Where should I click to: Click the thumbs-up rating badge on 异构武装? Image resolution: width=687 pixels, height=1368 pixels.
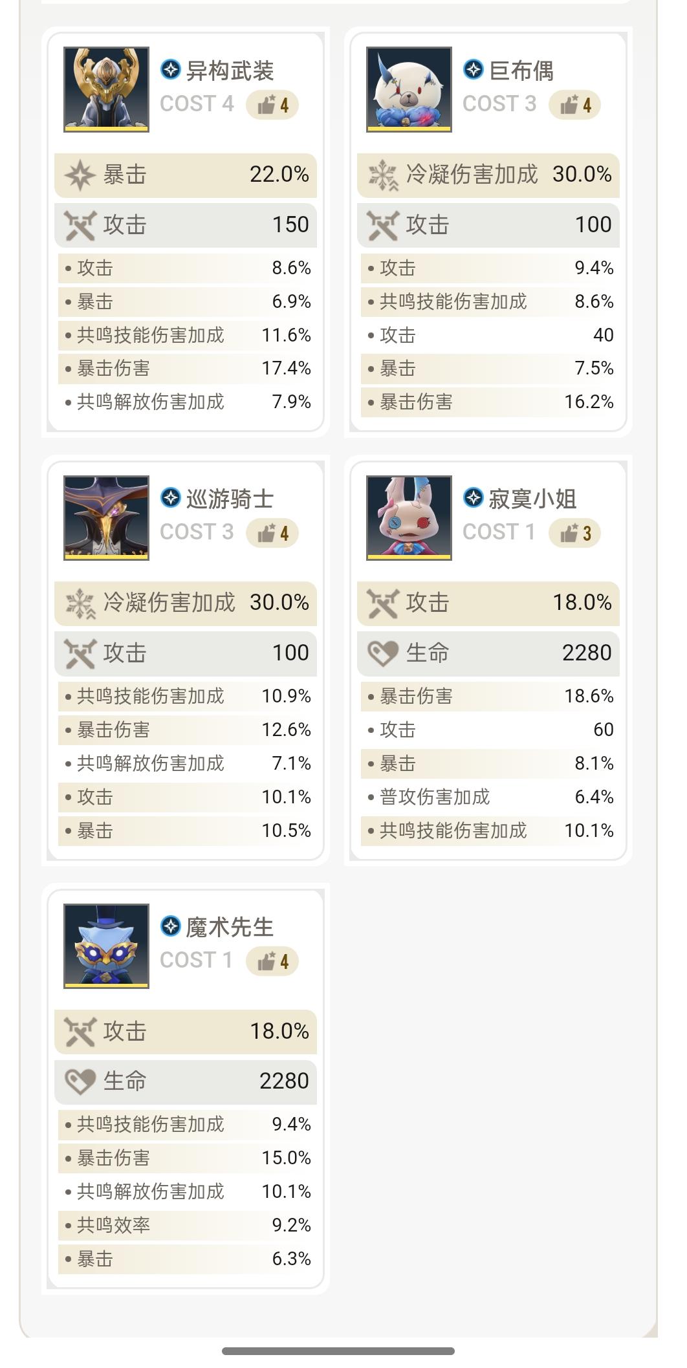point(272,105)
